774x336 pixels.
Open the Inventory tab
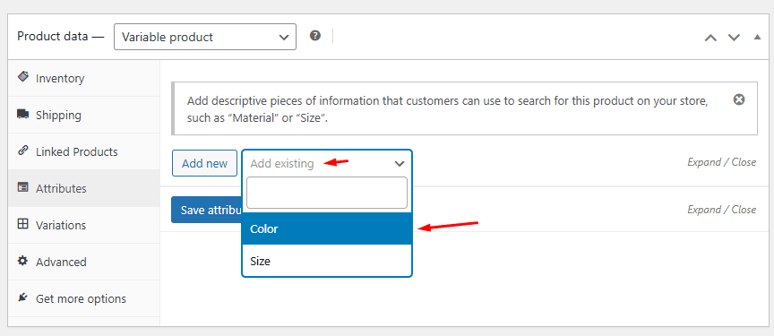(x=84, y=79)
